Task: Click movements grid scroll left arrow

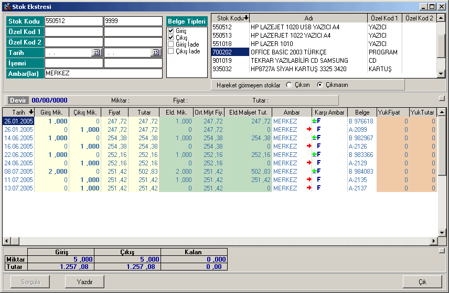Action: 7,241
